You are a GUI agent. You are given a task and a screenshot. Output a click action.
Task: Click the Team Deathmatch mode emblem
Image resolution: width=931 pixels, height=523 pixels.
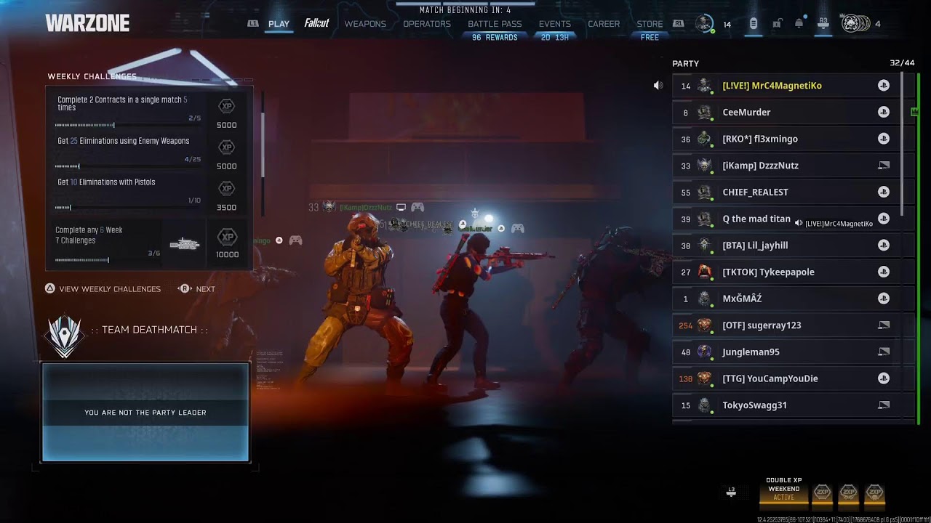pyautogui.click(x=65, y=336)
